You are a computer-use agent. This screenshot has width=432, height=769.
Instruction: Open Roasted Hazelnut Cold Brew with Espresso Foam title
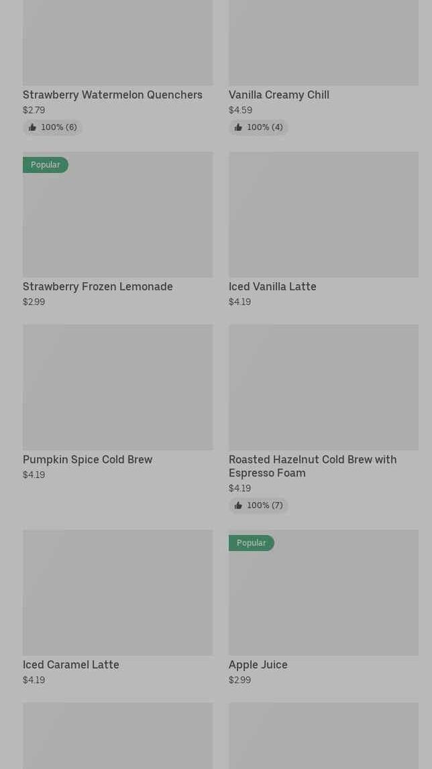pos(313,466)
